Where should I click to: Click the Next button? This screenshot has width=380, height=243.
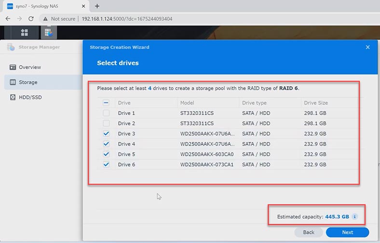(x=348, y=232)
